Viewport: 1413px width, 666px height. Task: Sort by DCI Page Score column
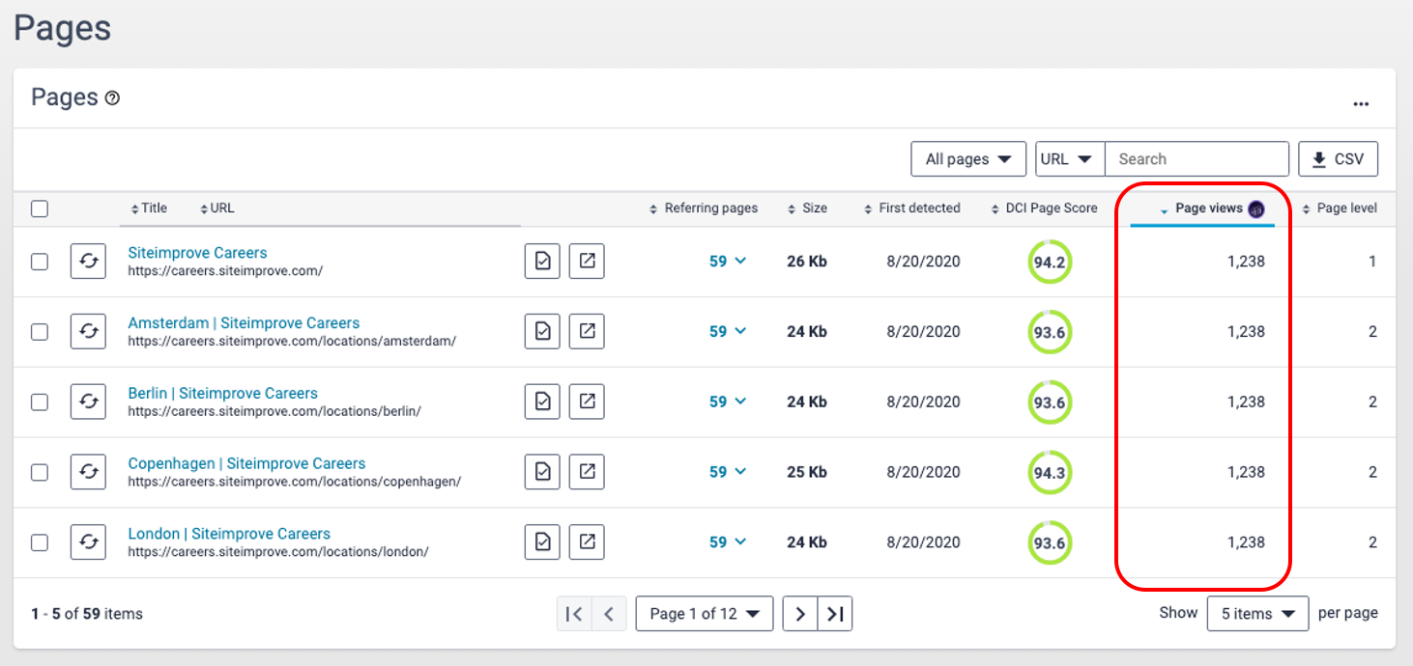(x=1049, y=208)
